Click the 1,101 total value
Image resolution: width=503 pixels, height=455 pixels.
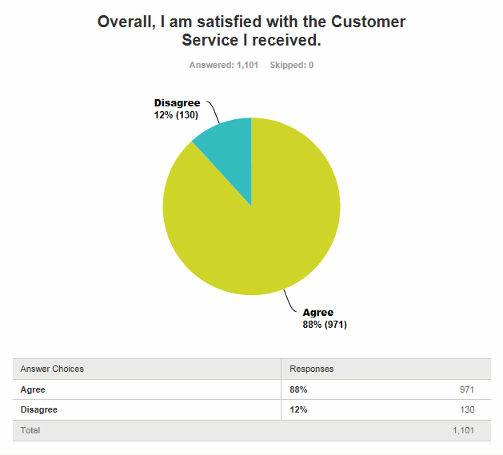click(464, 430)
